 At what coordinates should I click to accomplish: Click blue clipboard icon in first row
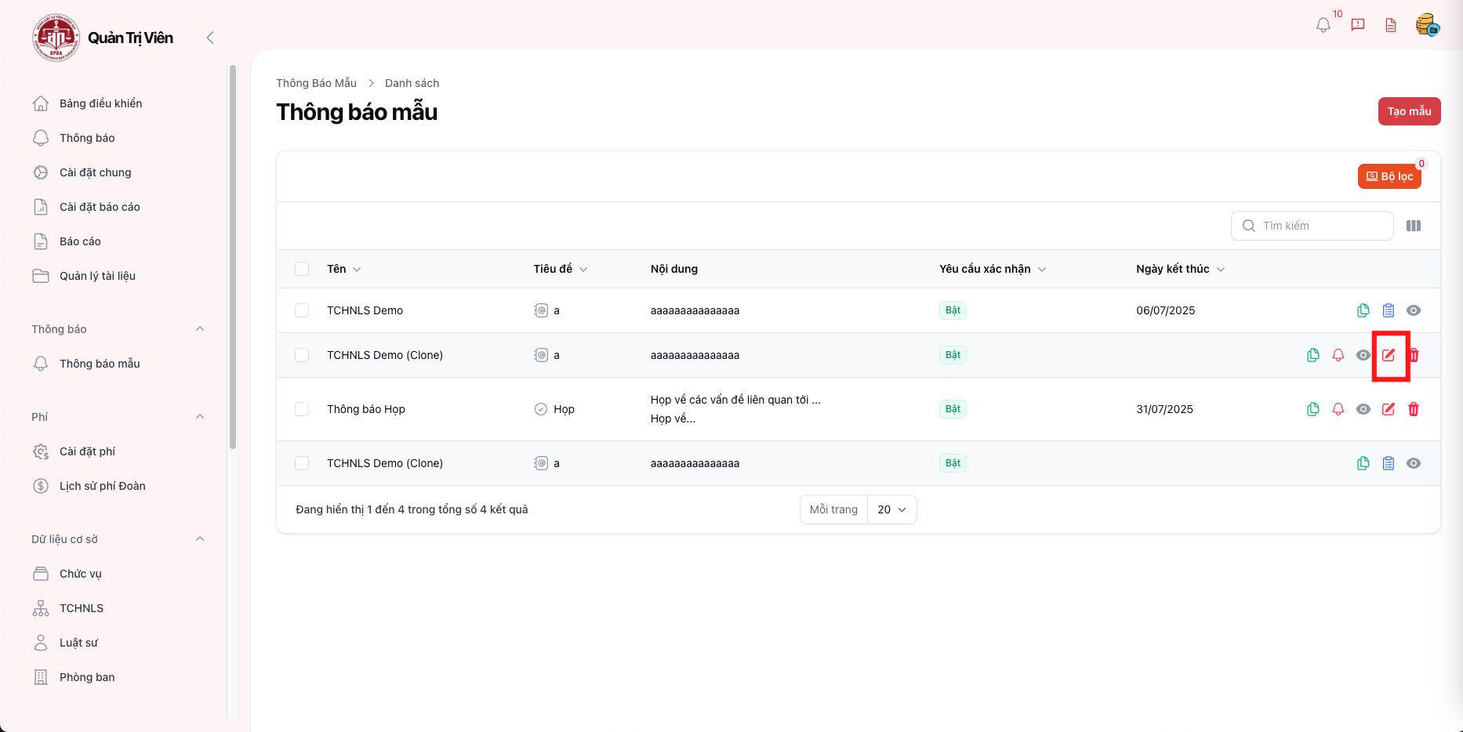(x=1388, y=310)
